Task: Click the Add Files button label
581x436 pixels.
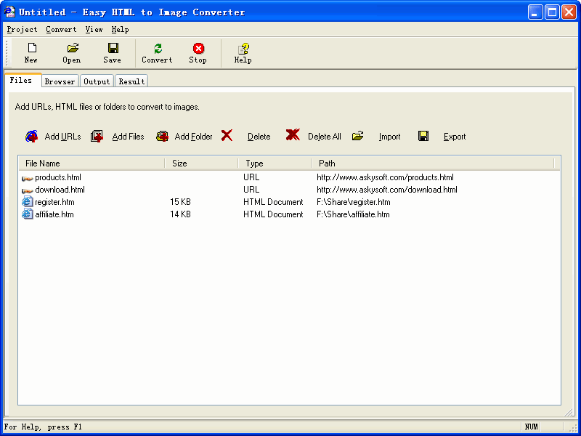Action: click(129, 137)
